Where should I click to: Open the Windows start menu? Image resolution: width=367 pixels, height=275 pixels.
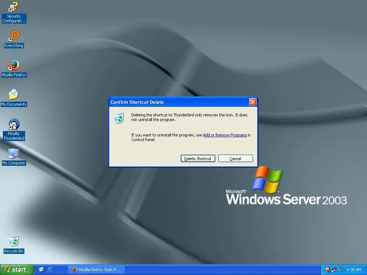point(17,270)
